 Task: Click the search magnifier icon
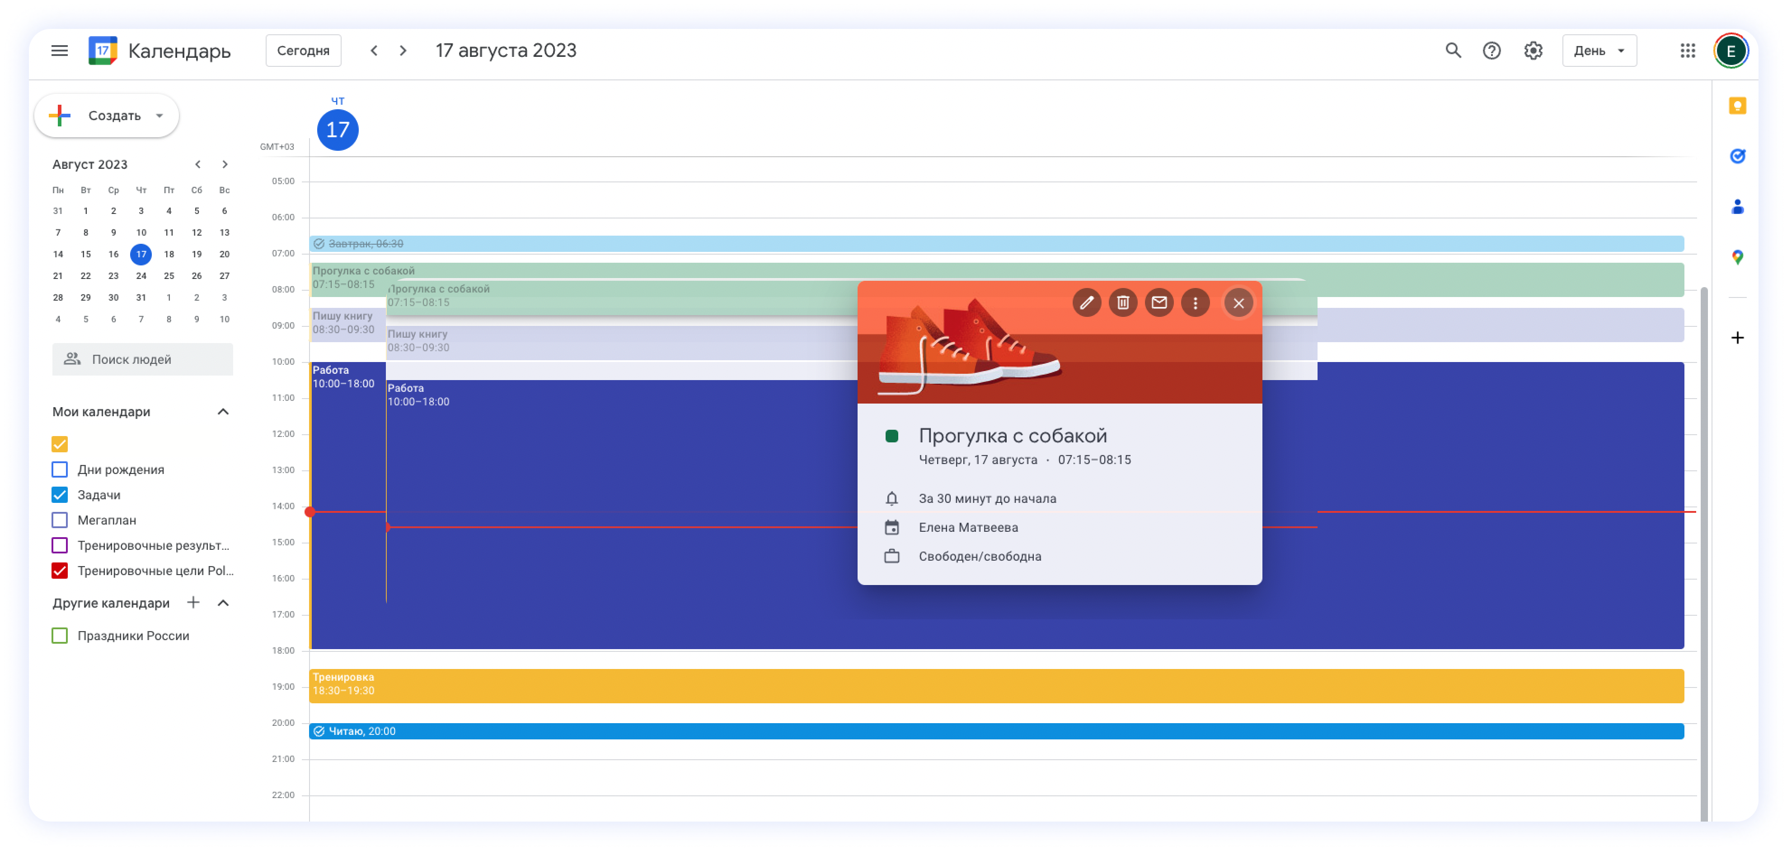tap(1453, 51)
